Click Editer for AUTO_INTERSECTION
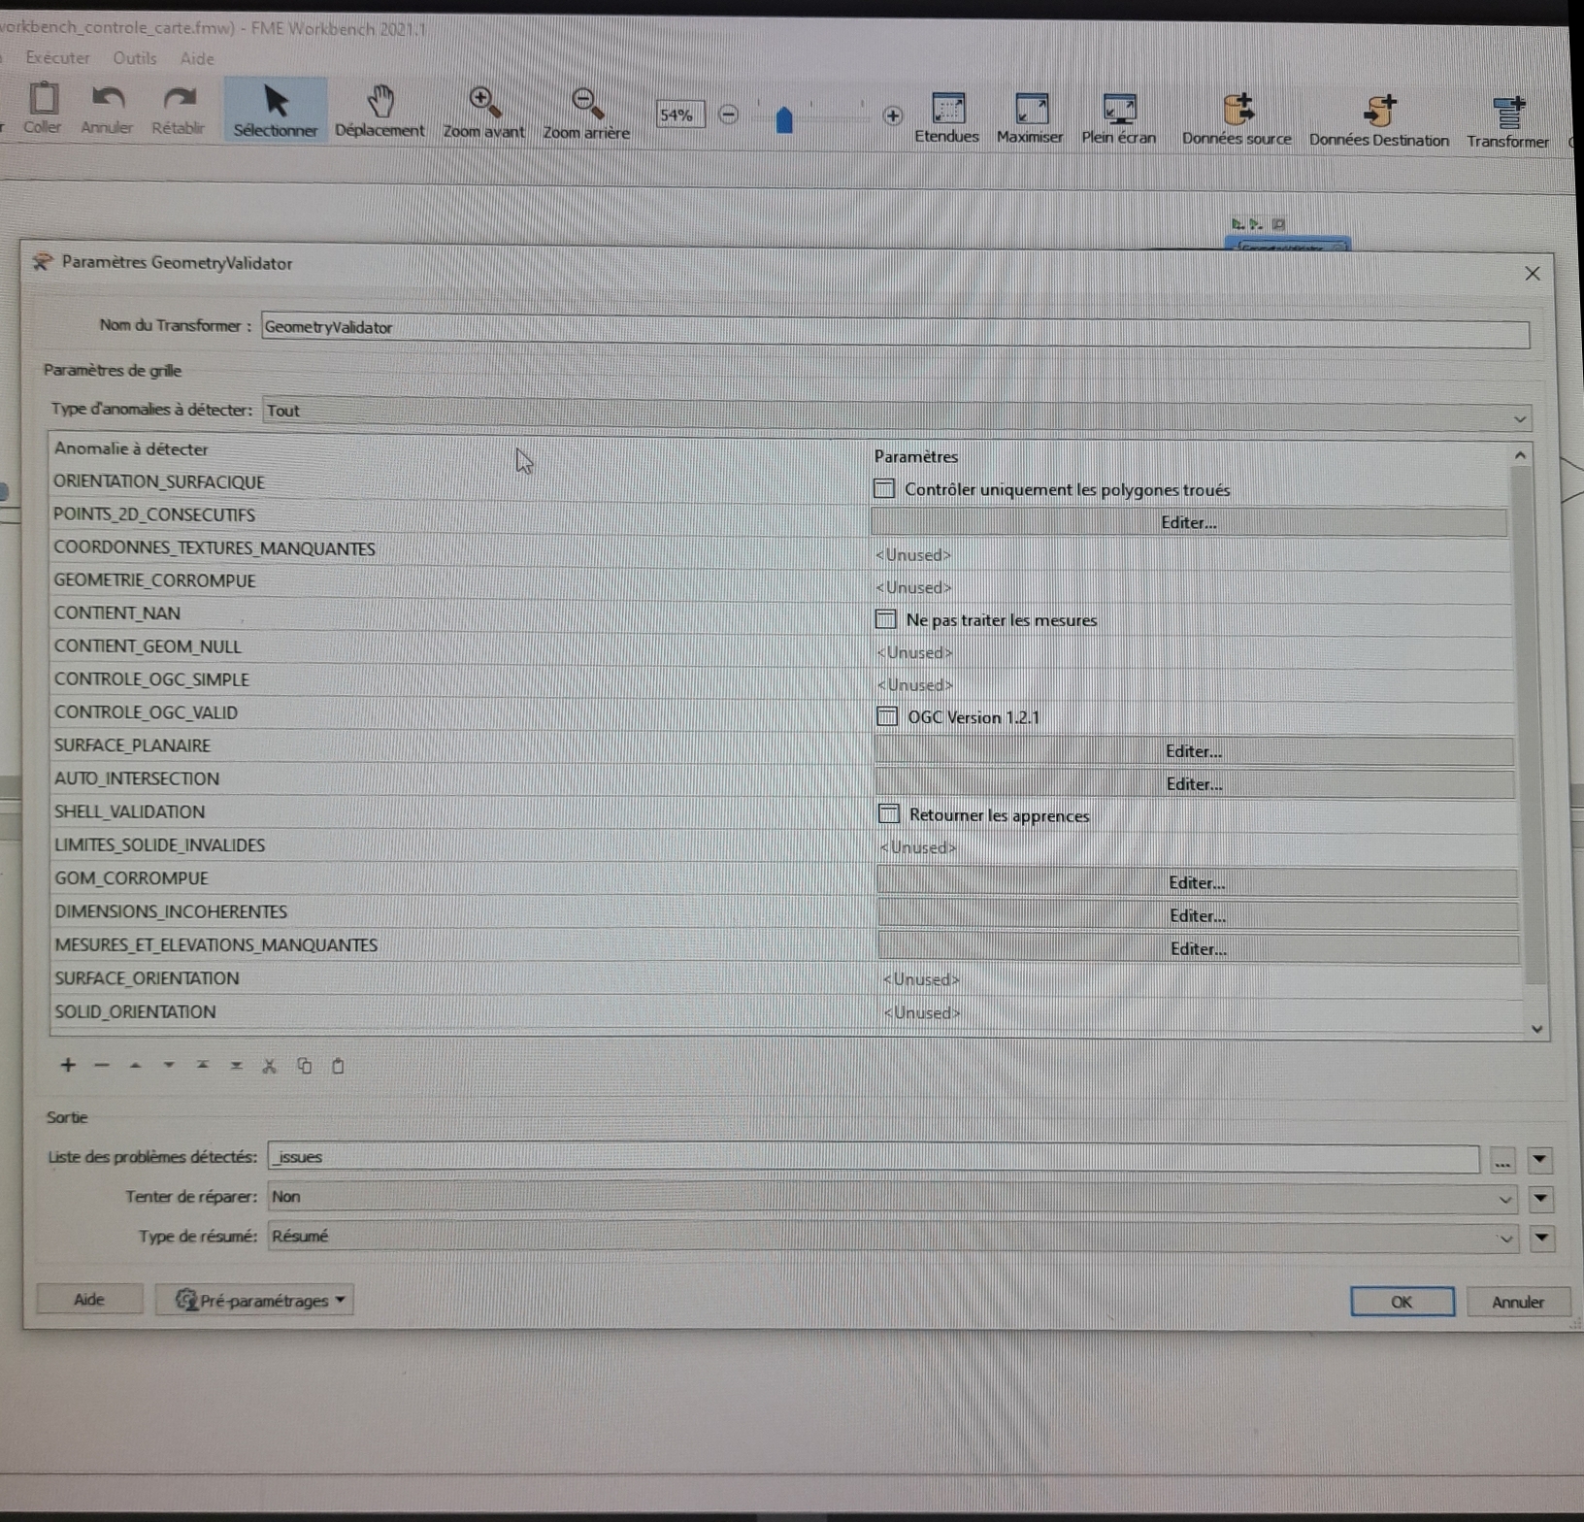Screen dimensions: 1584x1522 1195,784
